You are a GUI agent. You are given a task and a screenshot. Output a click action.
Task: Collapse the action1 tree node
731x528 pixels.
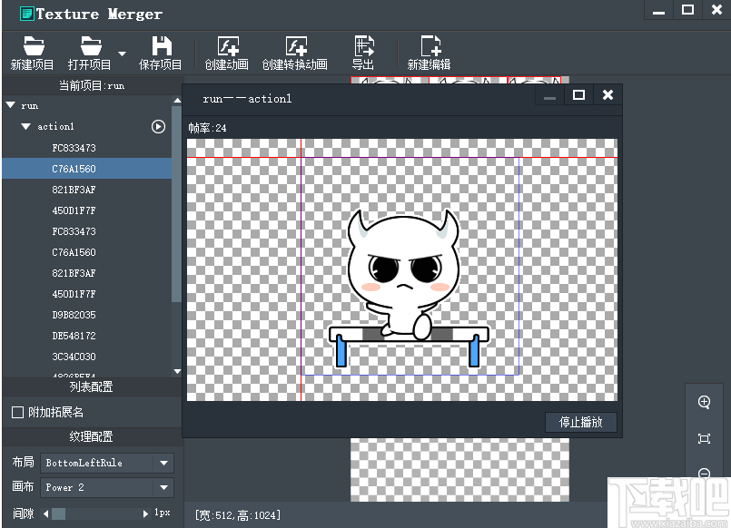pos(25,127)
